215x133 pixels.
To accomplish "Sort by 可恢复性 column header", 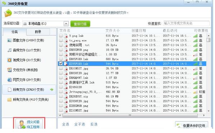I will pos(201,30).
